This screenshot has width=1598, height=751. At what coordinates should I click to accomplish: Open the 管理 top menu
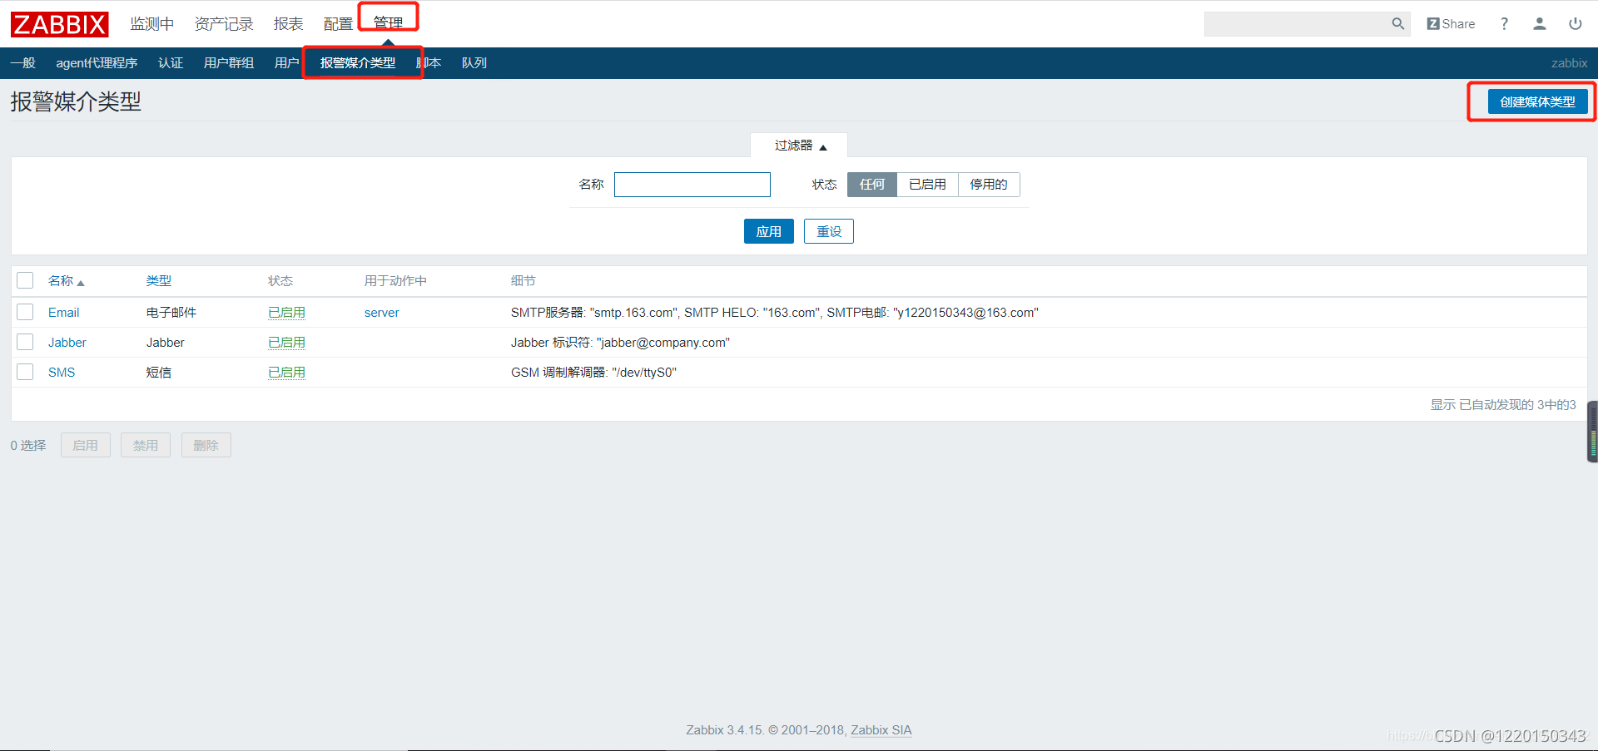[388, 22]
